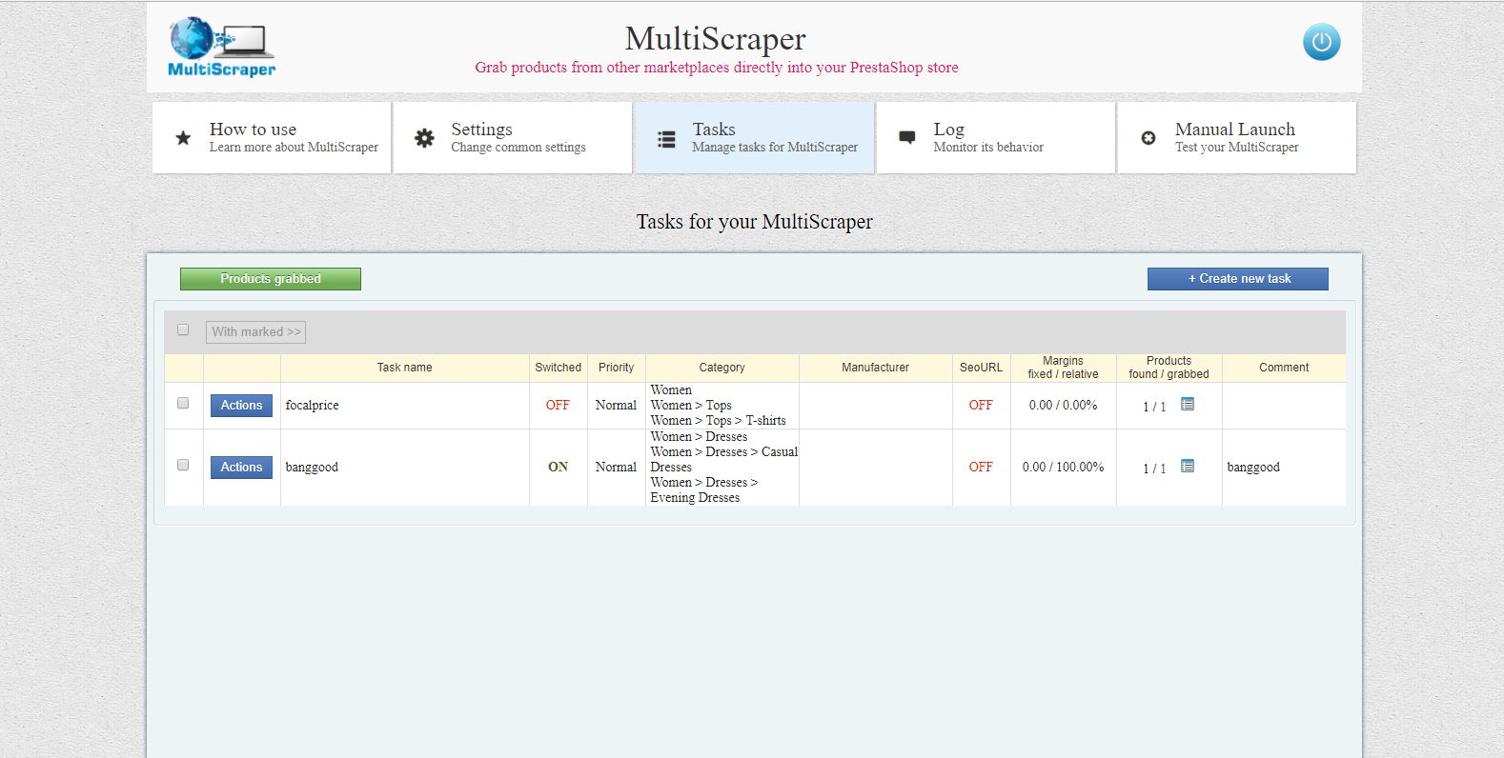Toggle SeoURL OFF for banggood
The image size is (1504, 758).
coord(981,467)
